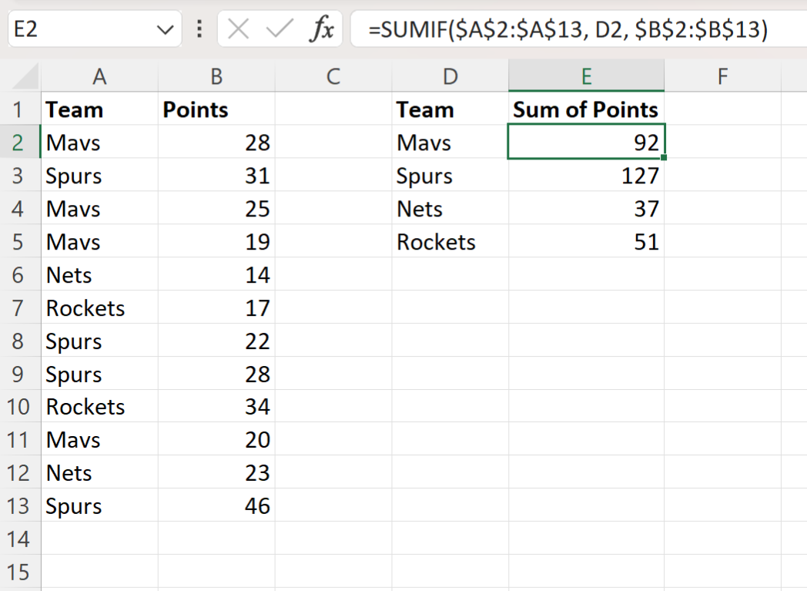
Task: Click cell E3 showing 127
Action: (586, 175)
